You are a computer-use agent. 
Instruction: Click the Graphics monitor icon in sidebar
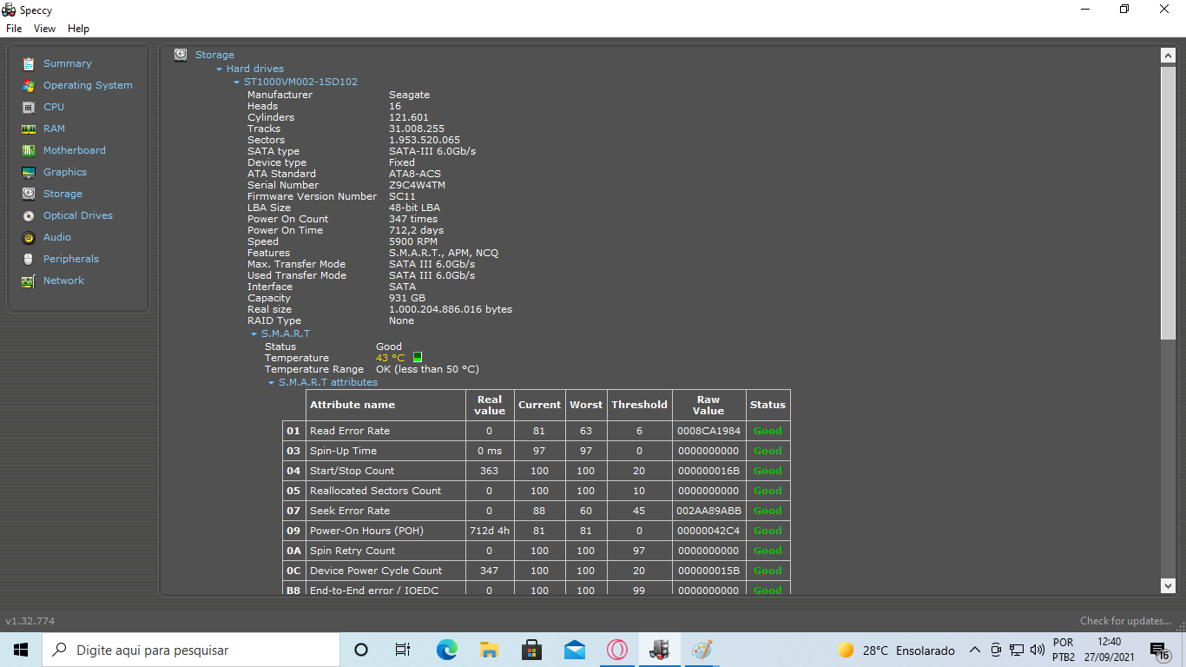point(29,172)
